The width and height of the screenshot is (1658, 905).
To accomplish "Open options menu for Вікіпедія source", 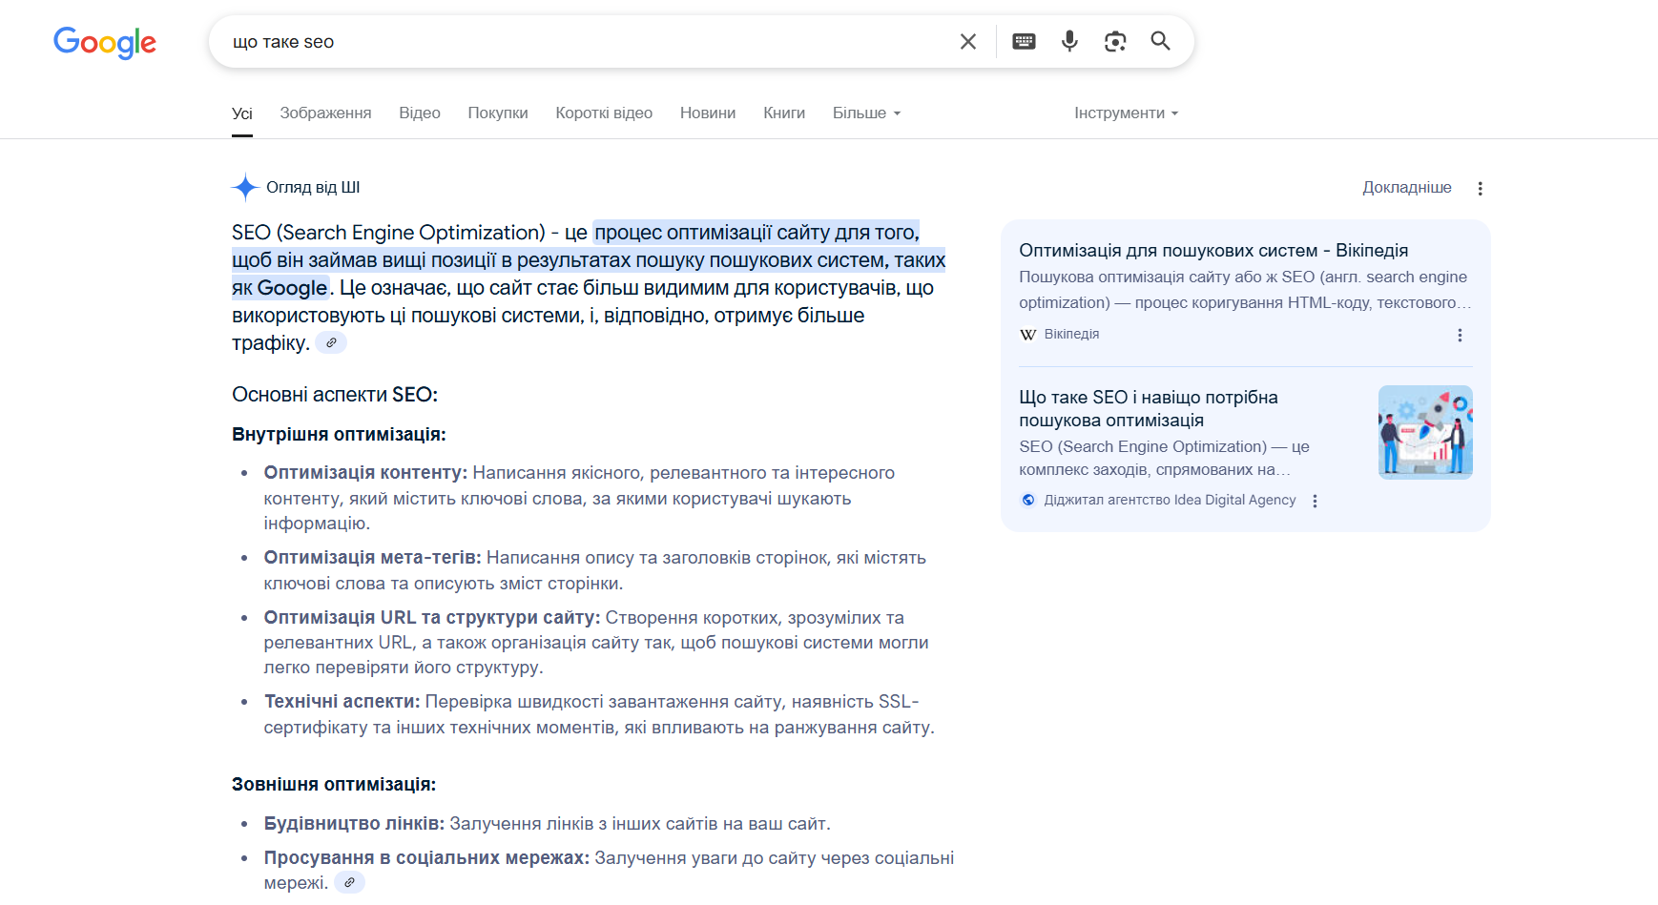I will click(x=1460, y=335).
